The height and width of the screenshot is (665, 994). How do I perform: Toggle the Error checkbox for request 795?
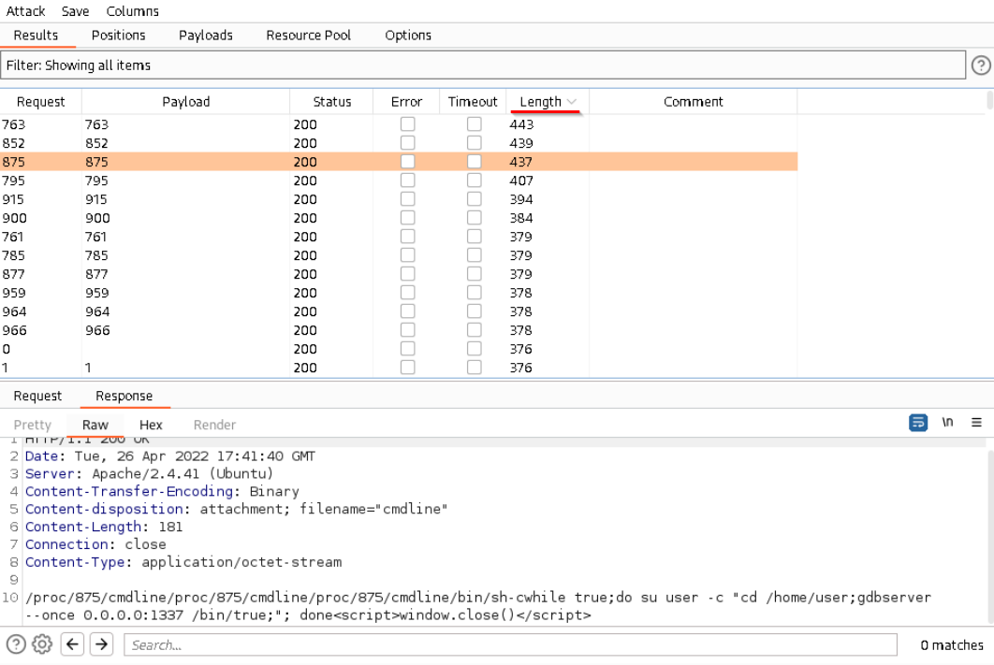click(408, 181)
